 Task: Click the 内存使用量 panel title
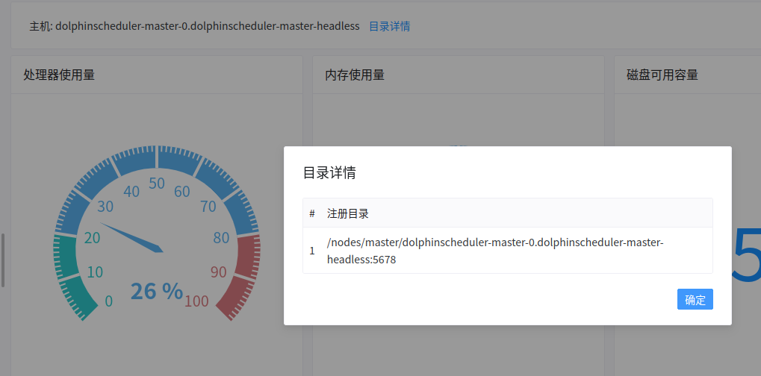(x=354, y=75)
